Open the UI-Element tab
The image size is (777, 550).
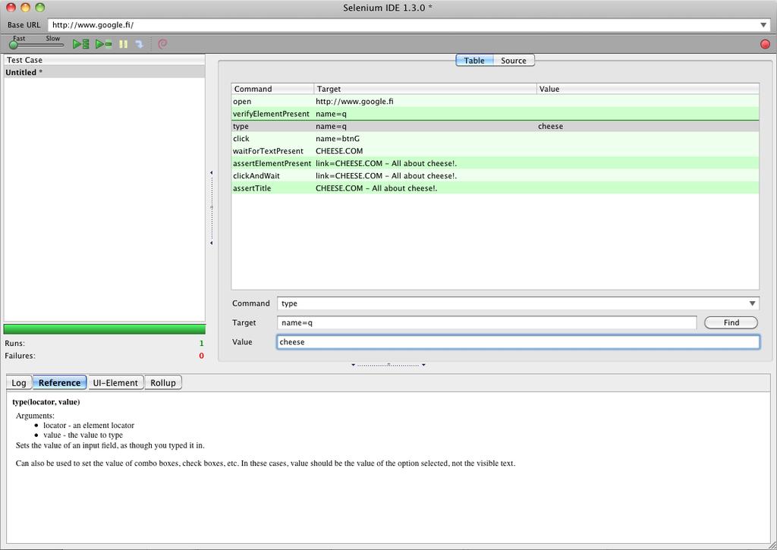(x=115, y=382)
